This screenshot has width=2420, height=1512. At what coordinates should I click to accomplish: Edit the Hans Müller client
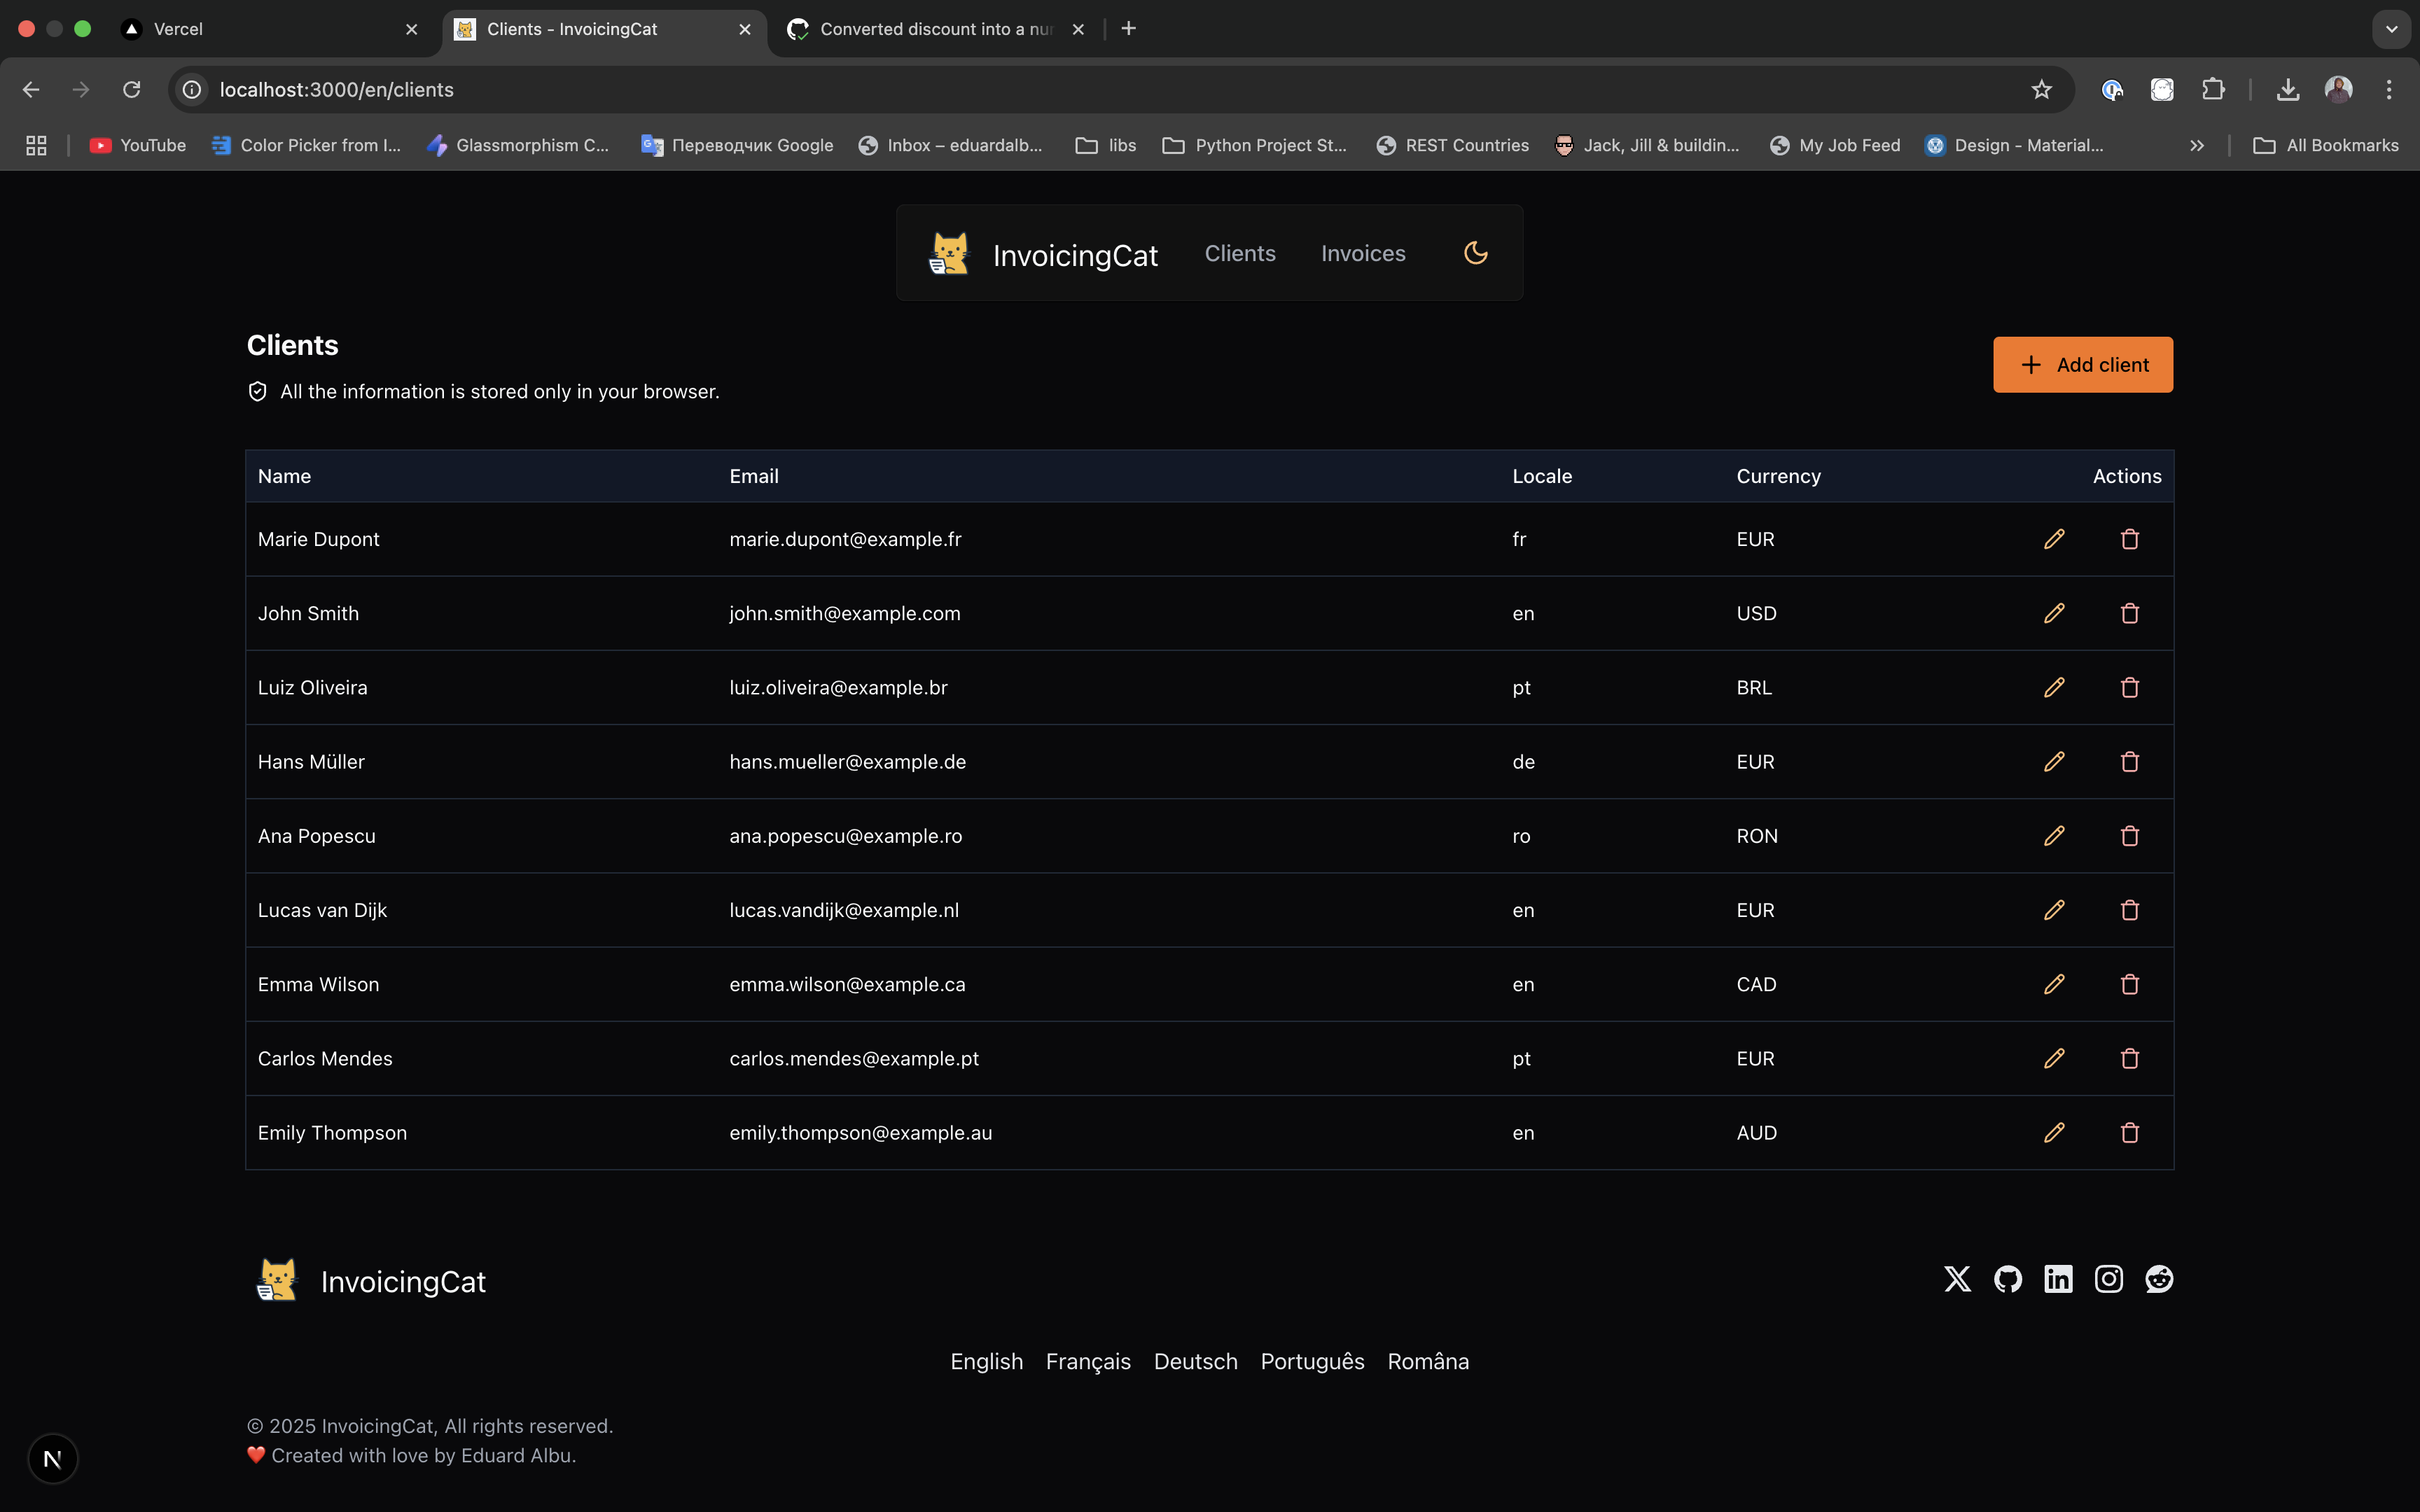(2054, 761)
